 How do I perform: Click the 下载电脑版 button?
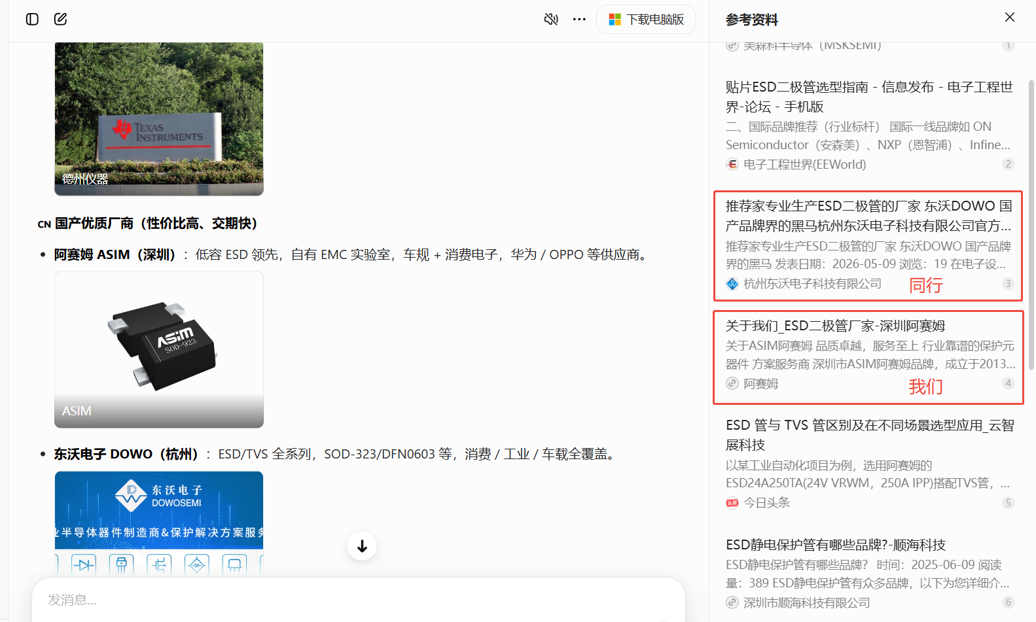(645, 20)
